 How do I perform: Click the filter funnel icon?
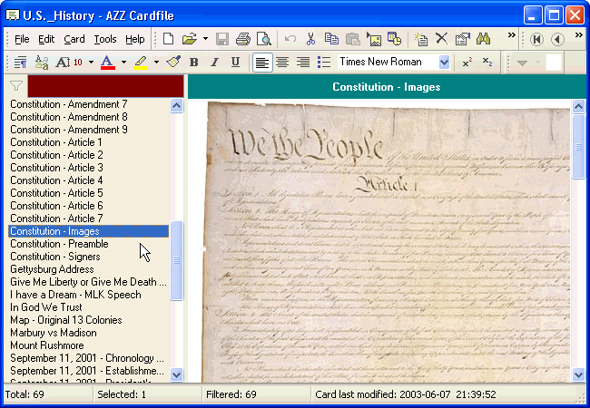click(x=15, y=86)
